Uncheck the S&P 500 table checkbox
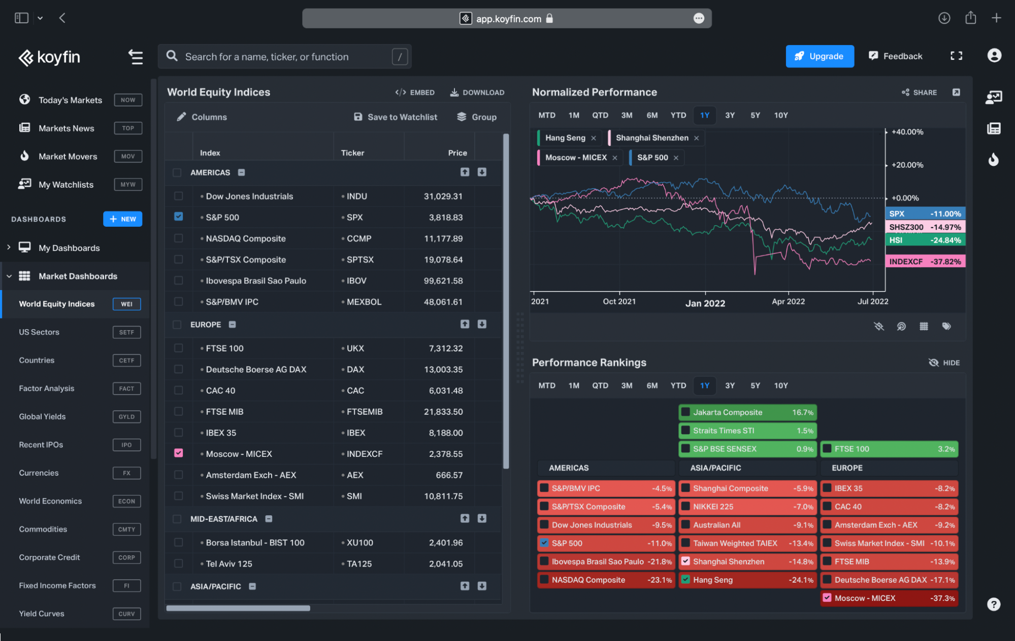 [178, 217]
